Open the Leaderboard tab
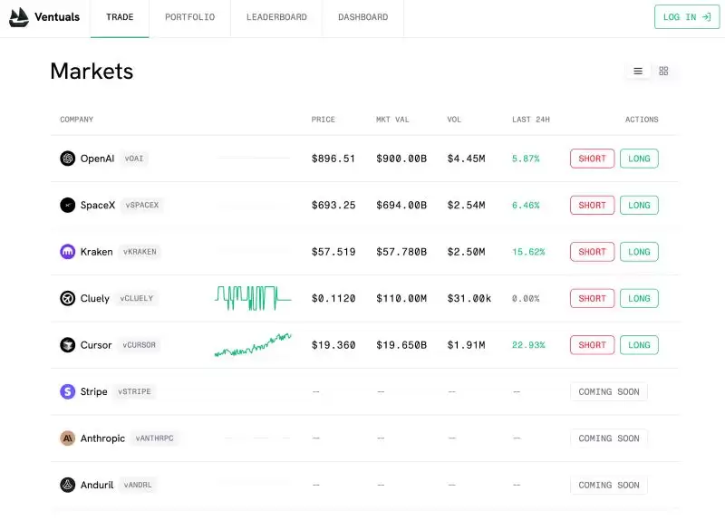Screen dimensions: 725x520 (276, 17)
